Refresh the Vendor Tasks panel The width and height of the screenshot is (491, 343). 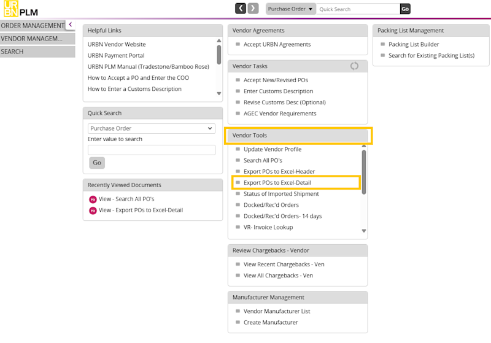(x=354, y=66)
